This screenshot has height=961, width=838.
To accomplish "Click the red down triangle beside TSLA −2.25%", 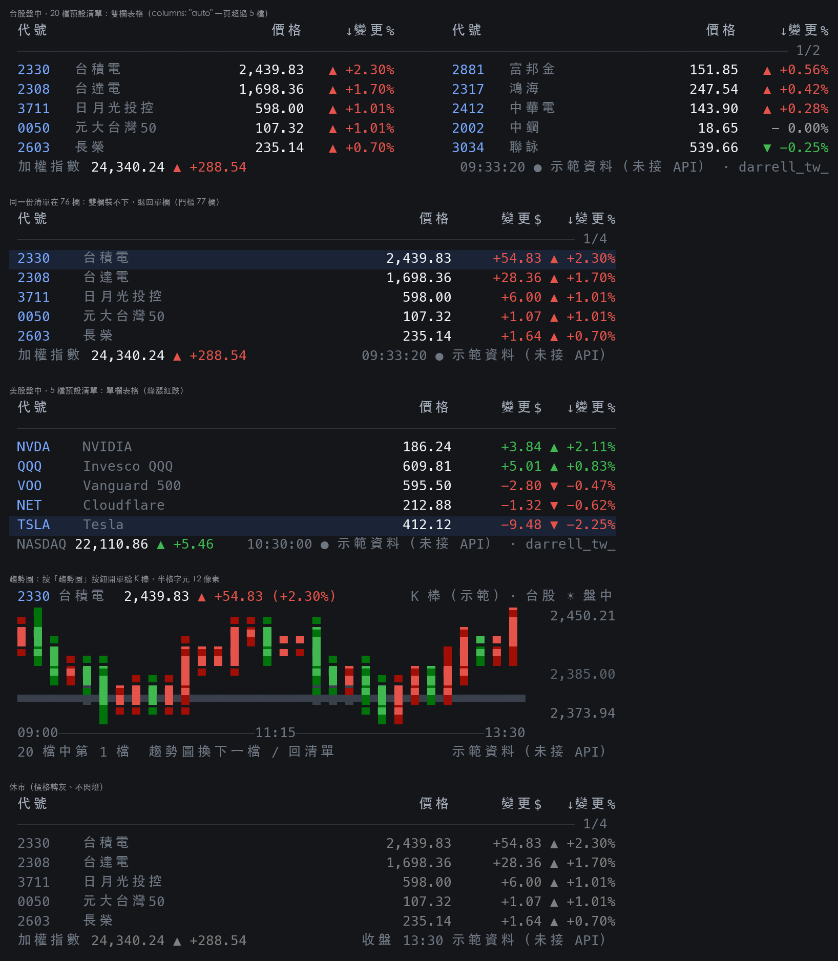I will click(554, 525).
